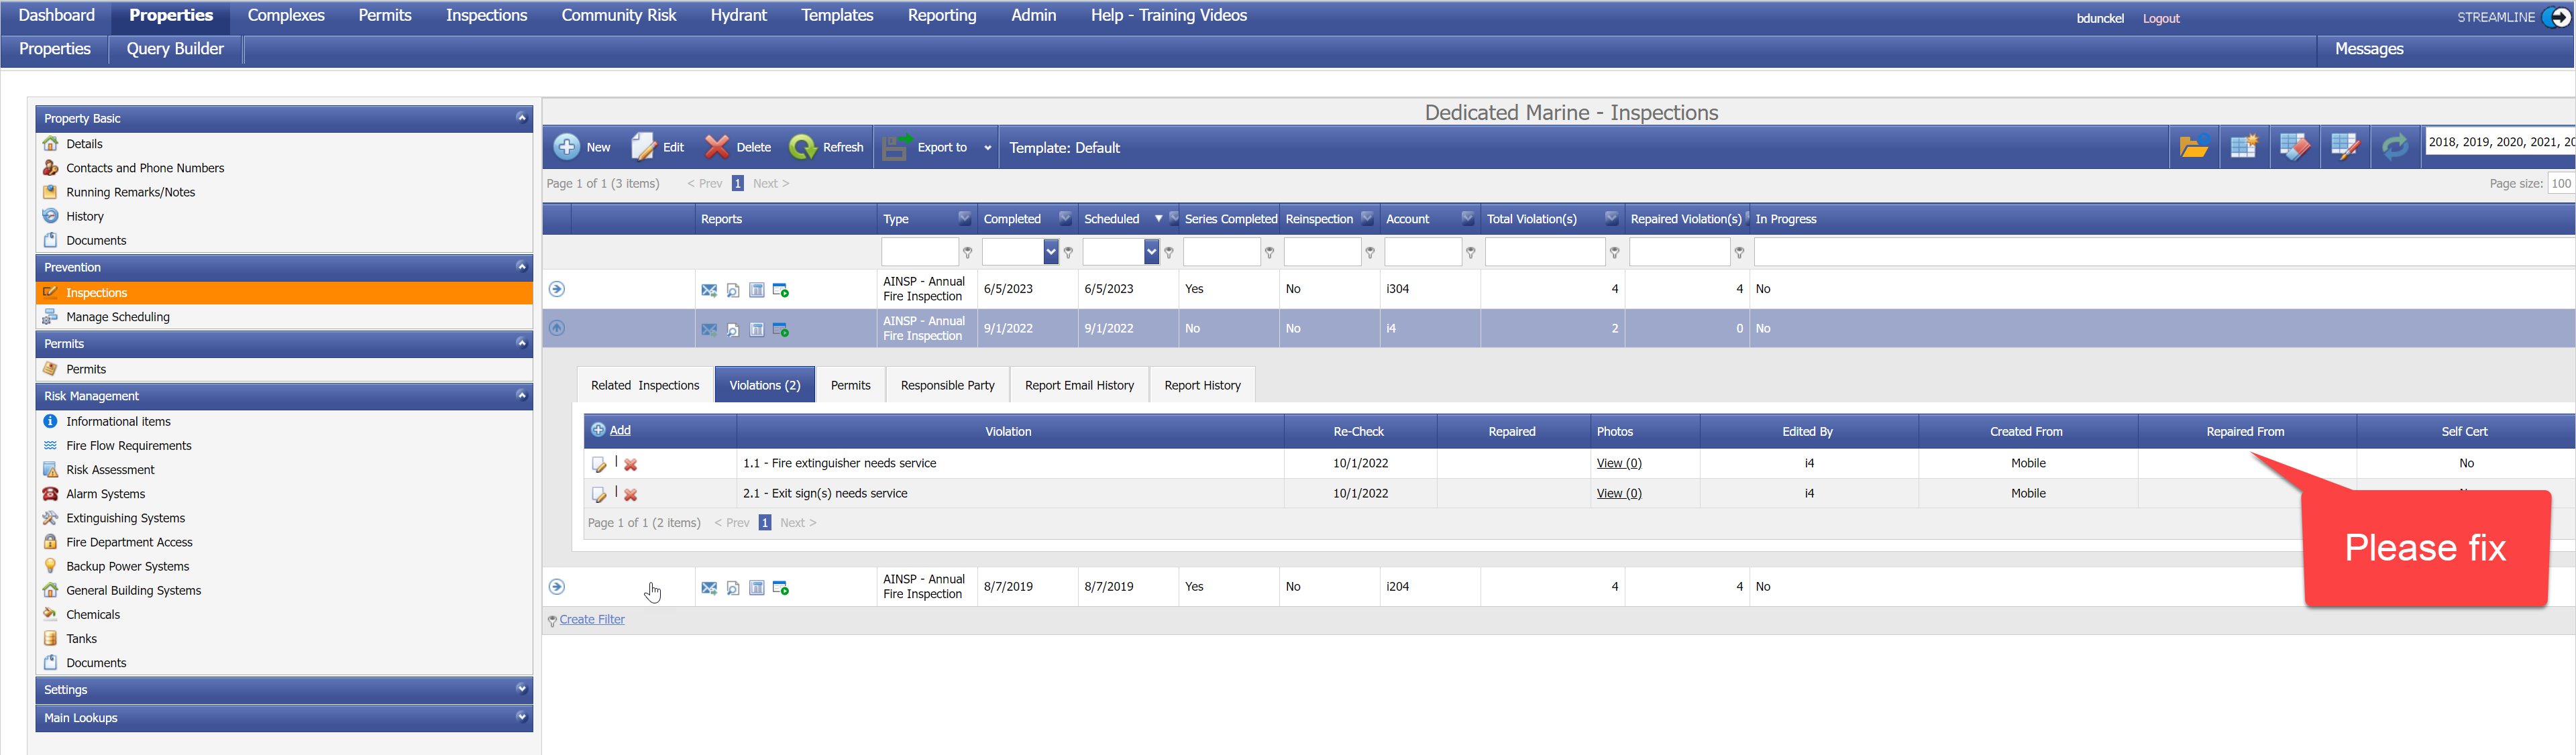The image size is (2576, 755).
Task: Expand the 8/7/2019 inspection row
Action: (x=557, y=587)
